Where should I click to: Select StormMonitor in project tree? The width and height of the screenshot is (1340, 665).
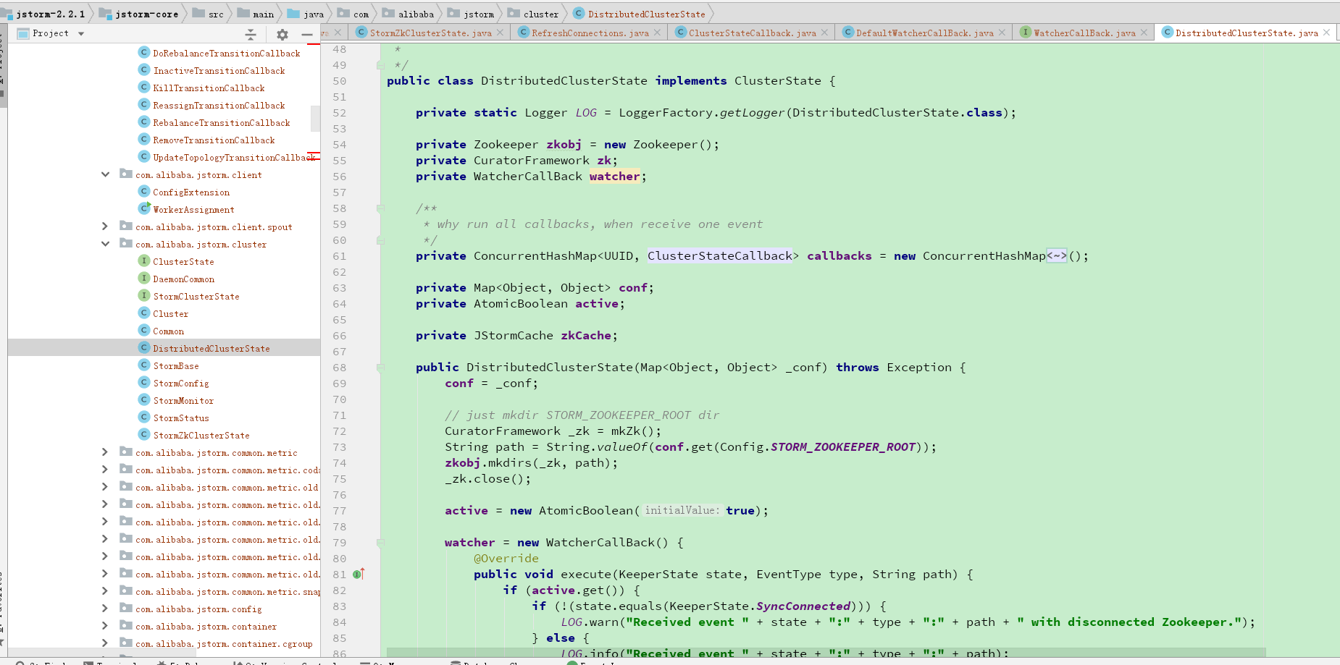183,400
